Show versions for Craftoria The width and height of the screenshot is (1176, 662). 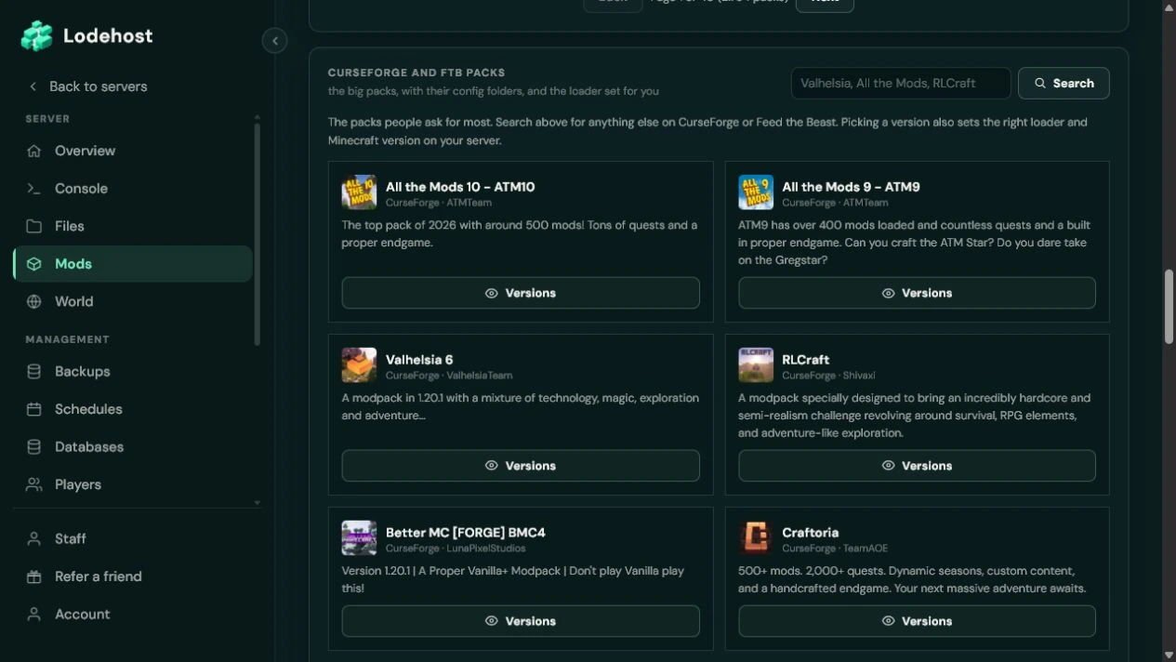917,621
